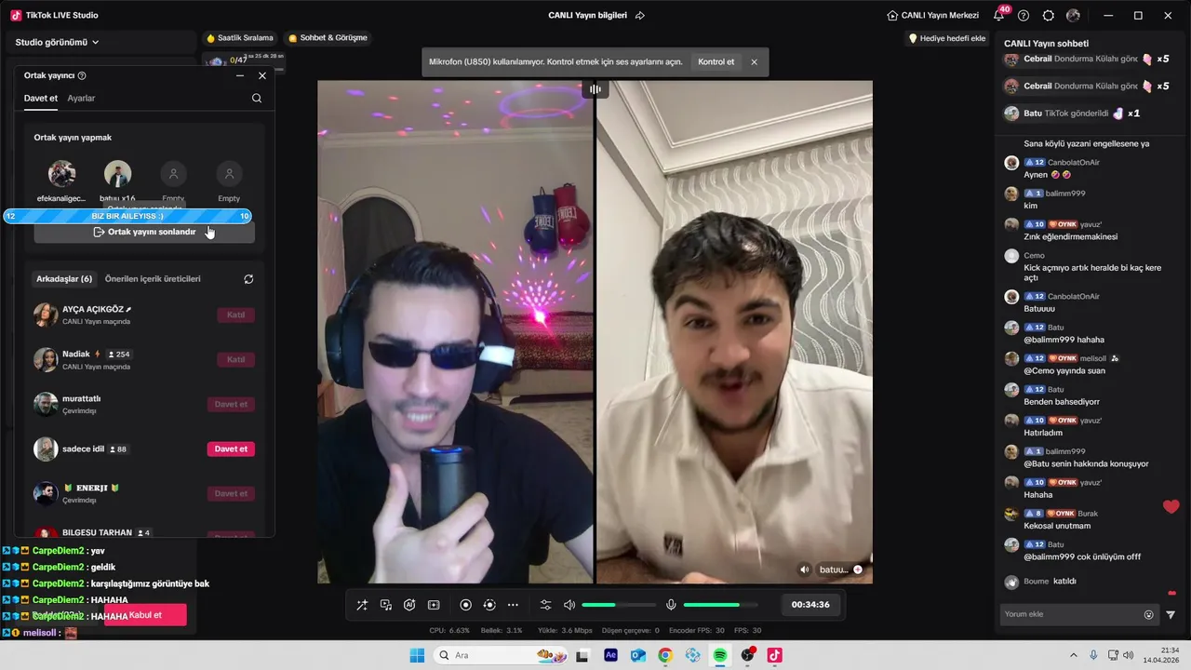The height and width of the screenshot is (670, 1191).
Task: Open CANLI Yayın Merkezi
Action: [x=933, y=15]
